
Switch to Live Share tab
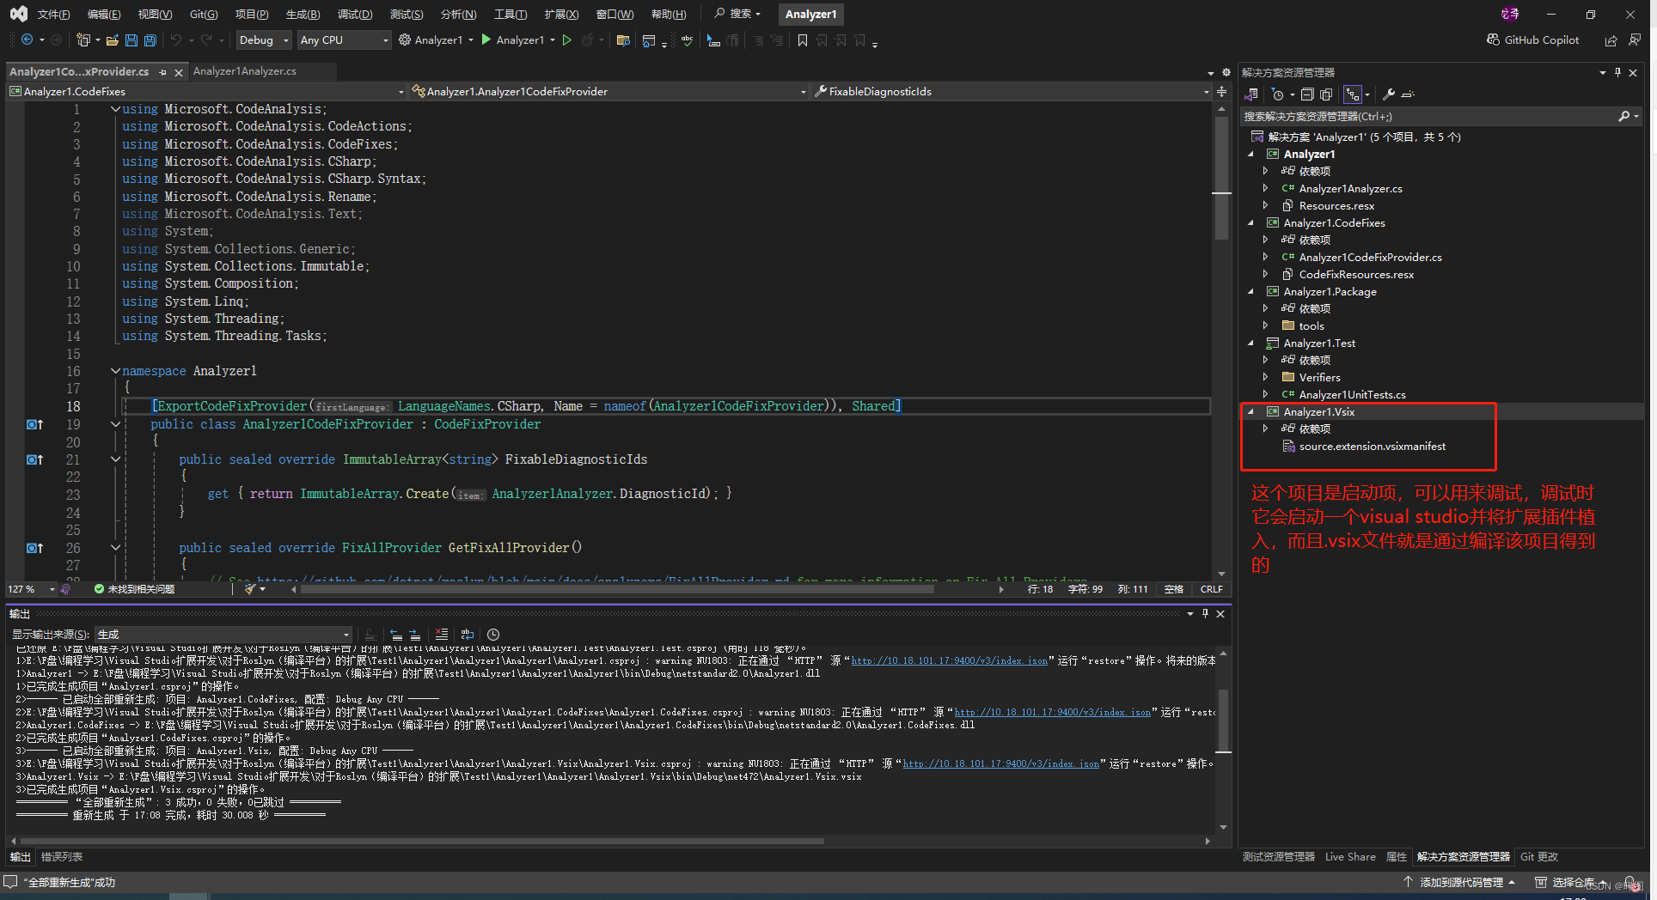coord(1349,857)
